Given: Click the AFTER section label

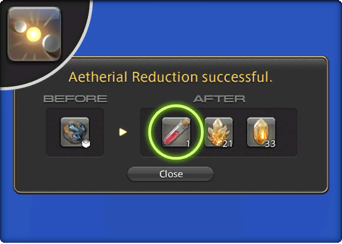Looking at the screenshot, I should point(219,99).
